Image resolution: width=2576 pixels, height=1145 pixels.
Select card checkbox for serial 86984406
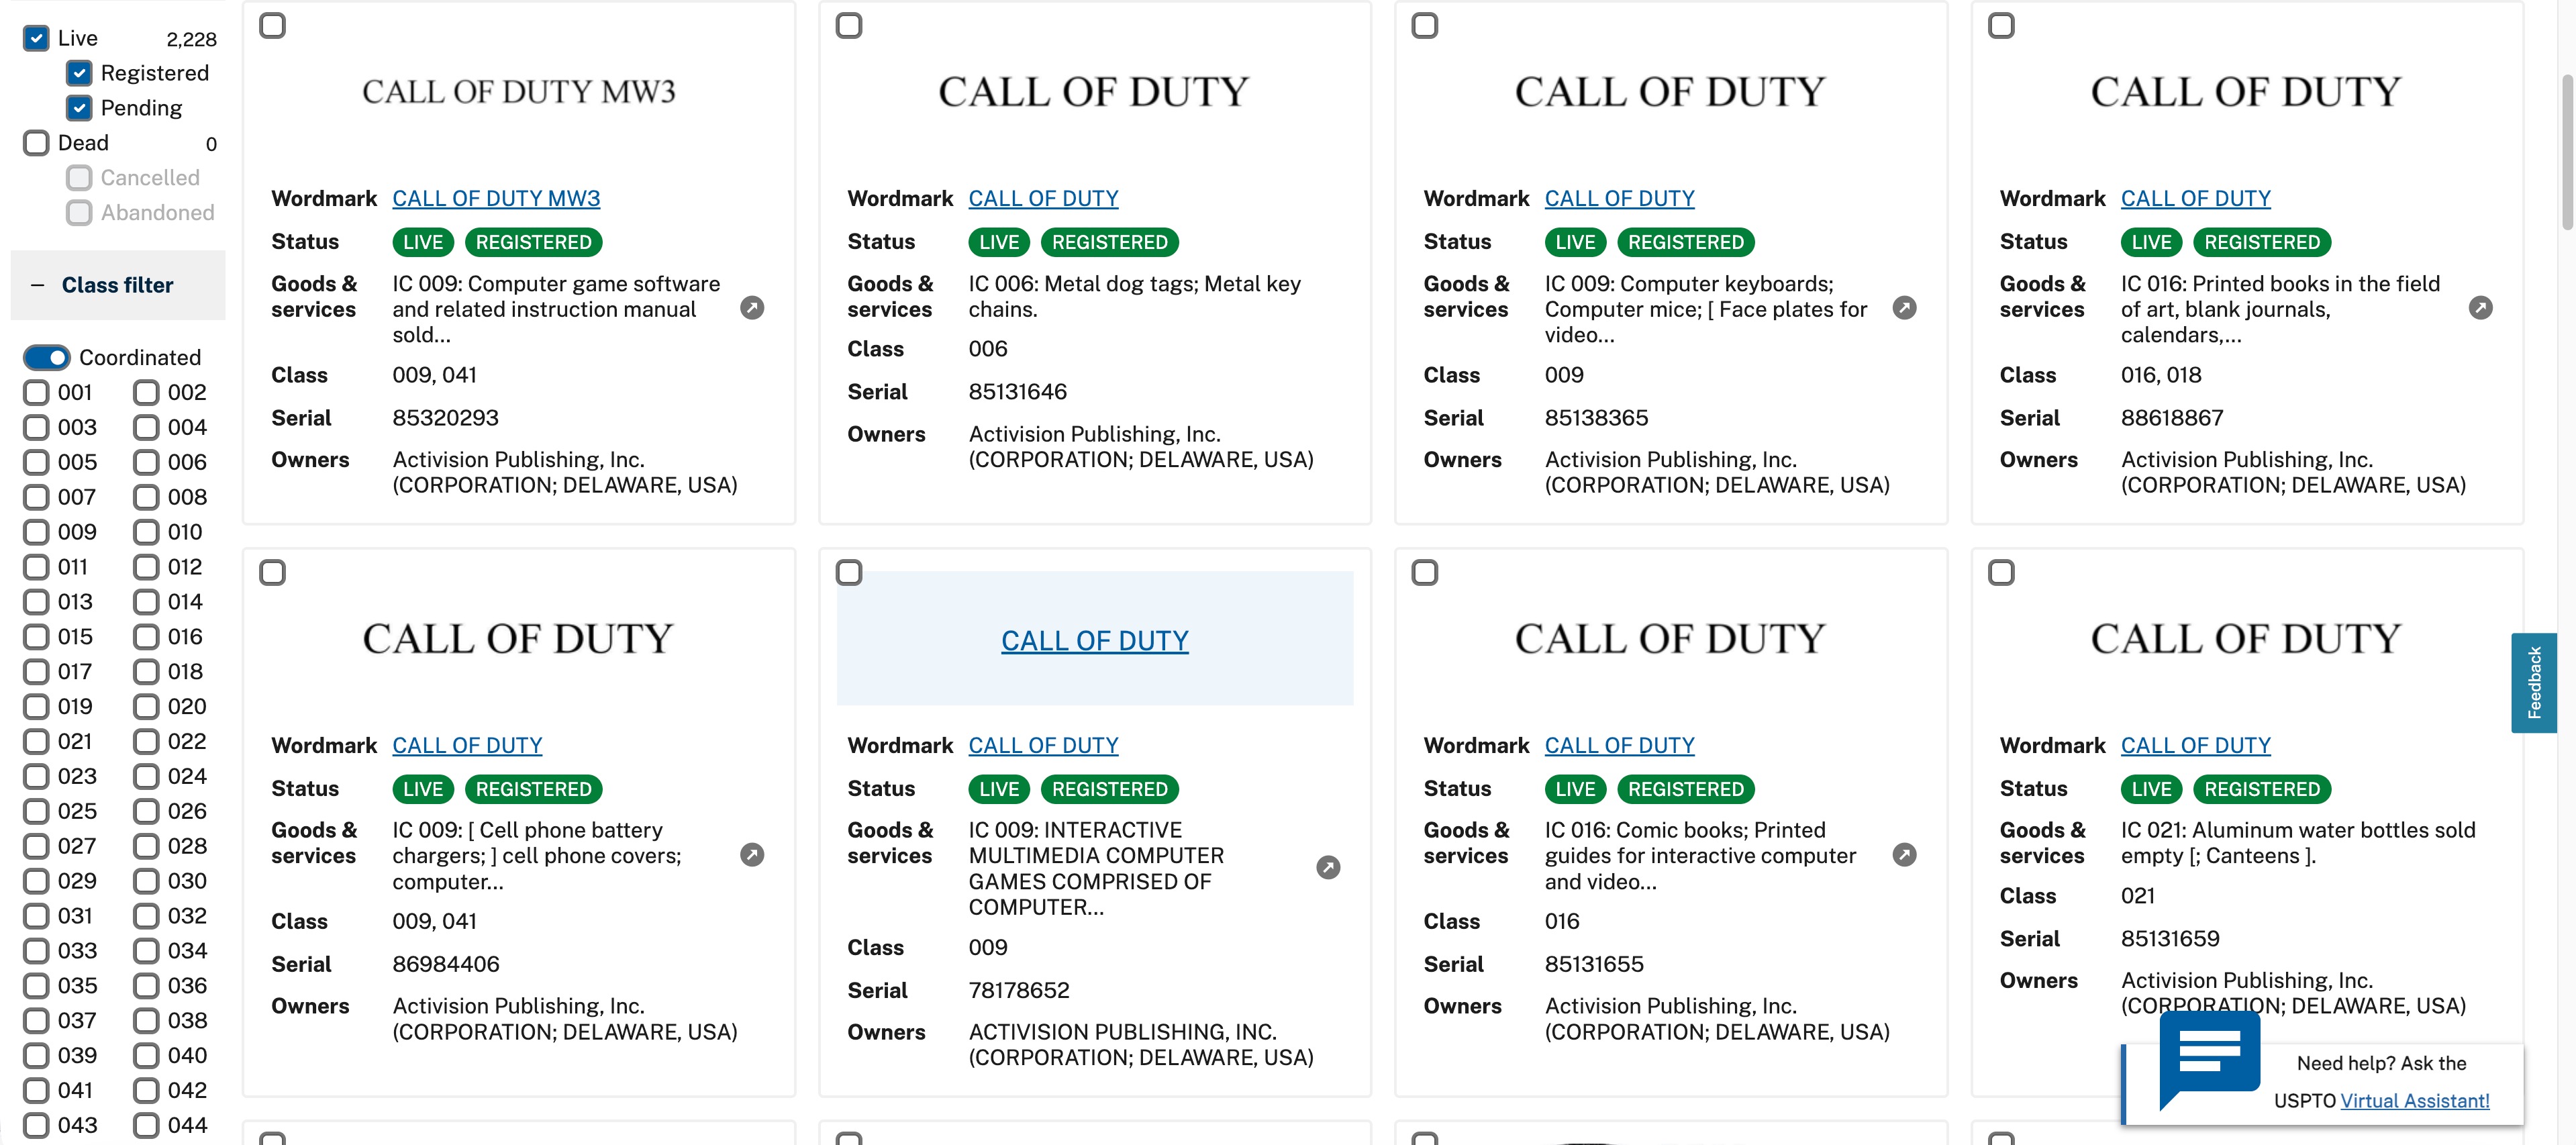[272, 572]
